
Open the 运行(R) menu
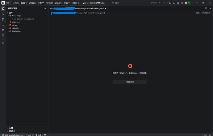[58, 3]
